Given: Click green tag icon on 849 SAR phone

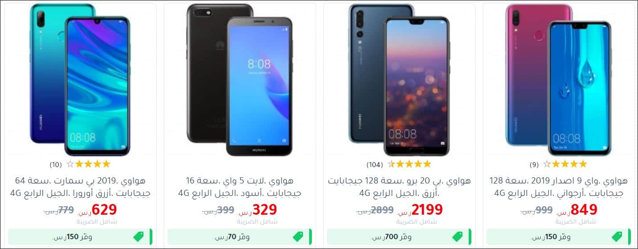Looking at the screenshot, I should (617, 237).
